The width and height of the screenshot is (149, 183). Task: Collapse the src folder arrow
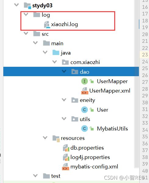coord(26,33)
